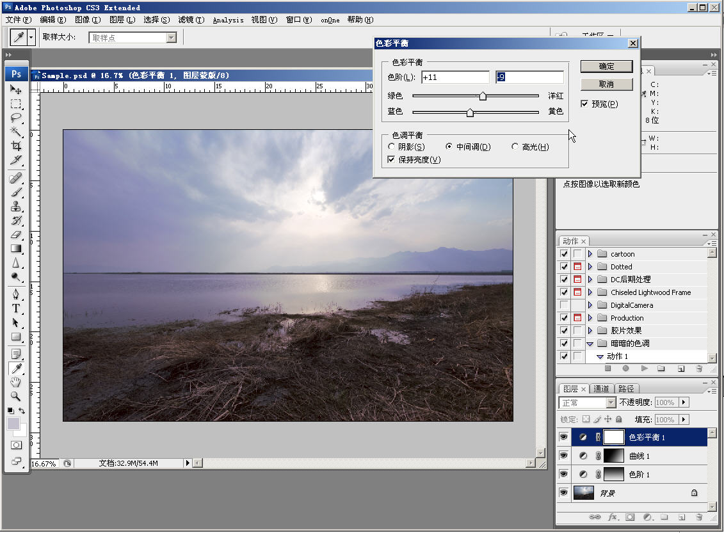Select the 中间调 radio button
Screen dimensions: 724x533
click(449, 147)
